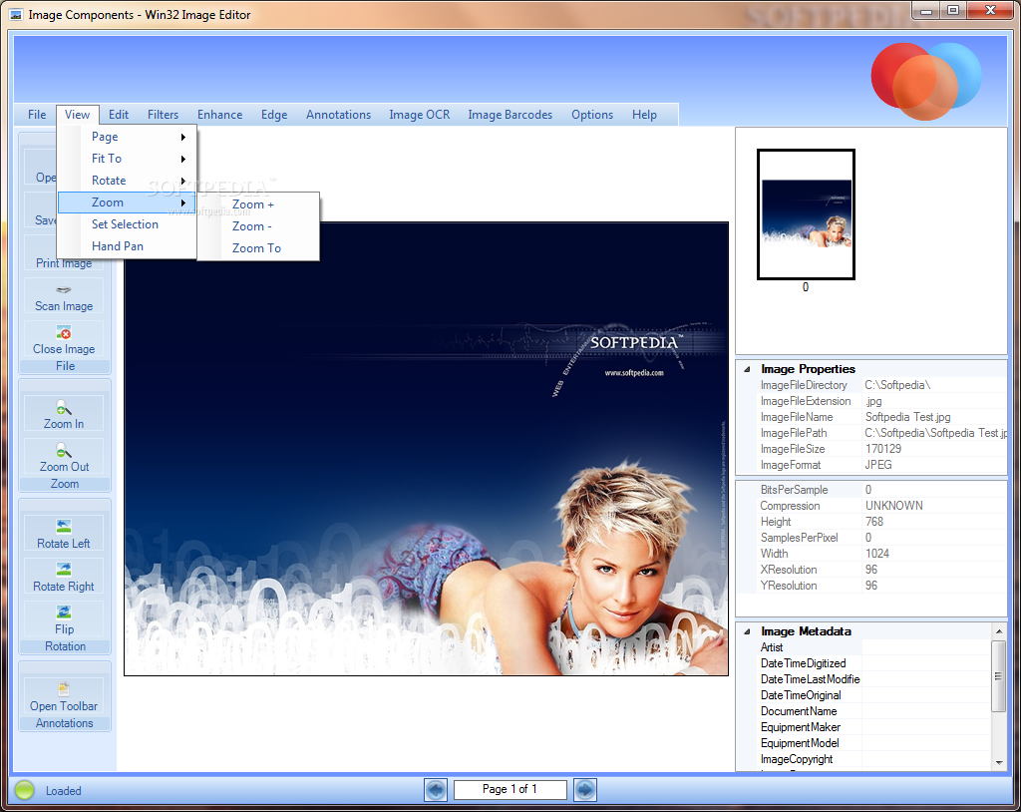Select Set Selection in View menu
Image resolution: width=1021 pixels, height=812 pixels.
[127, 224]
